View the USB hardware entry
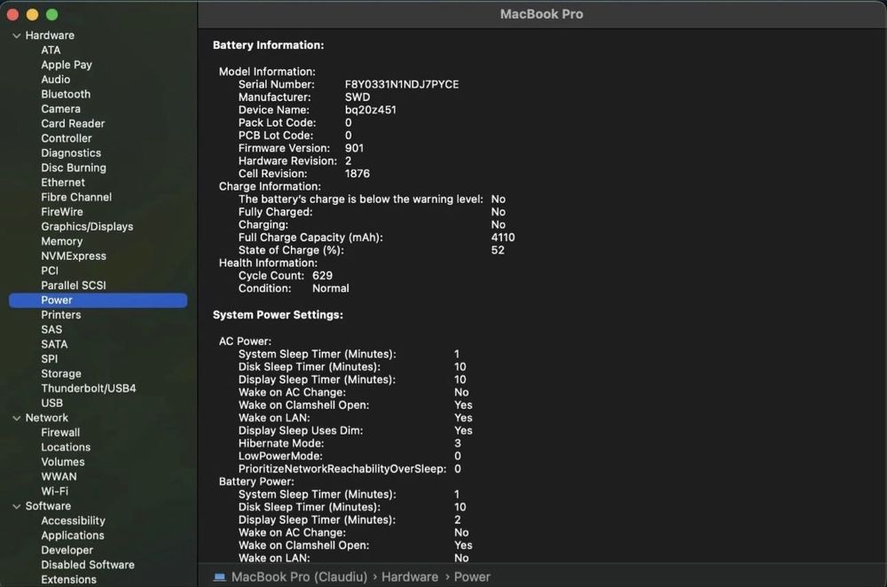Viewport: 887px width, 587px height. (51, 403)
